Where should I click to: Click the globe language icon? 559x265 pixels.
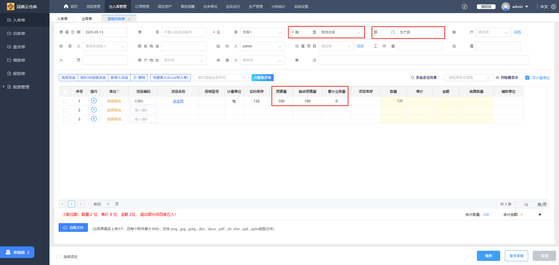(x=553, y=7)
